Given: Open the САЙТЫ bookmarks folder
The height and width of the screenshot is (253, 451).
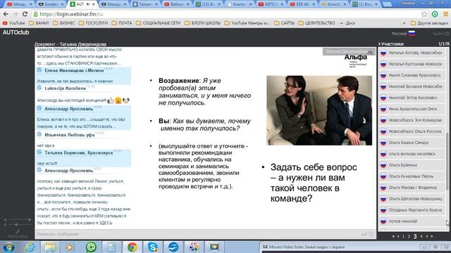Looking at the screenshot, I should [x=284, y=23].
